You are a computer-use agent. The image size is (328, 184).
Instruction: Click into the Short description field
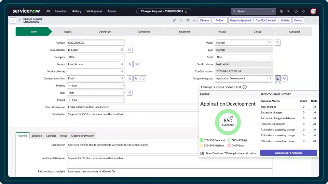130,107
